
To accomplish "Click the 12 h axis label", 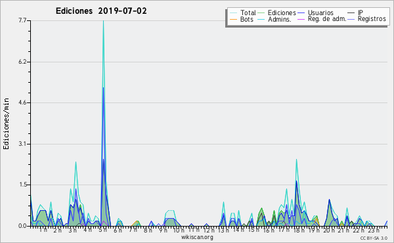I will [x=209, y=230].
